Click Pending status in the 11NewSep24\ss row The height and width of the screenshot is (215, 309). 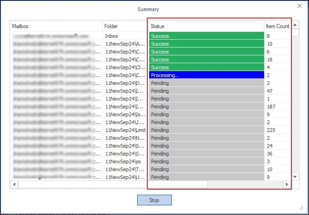pyautogui.click(x=206, y=161)
